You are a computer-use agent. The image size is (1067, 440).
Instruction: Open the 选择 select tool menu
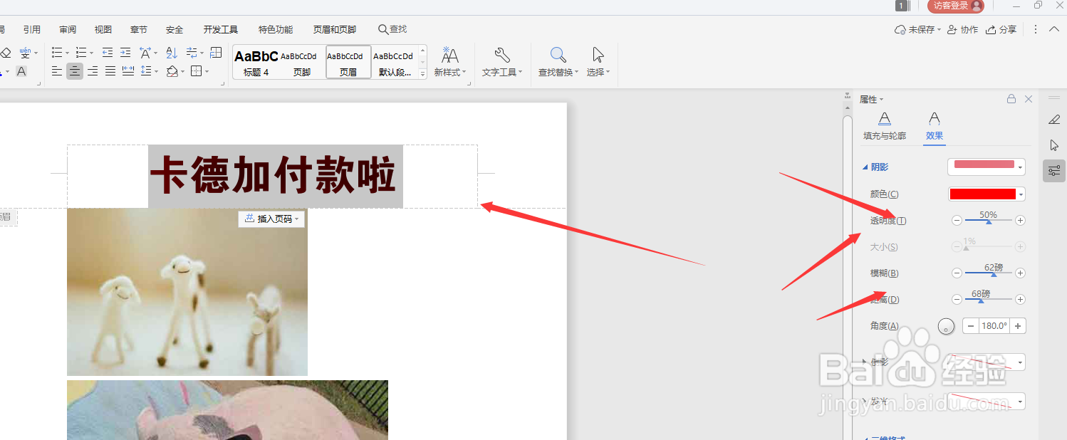point(598,62)
